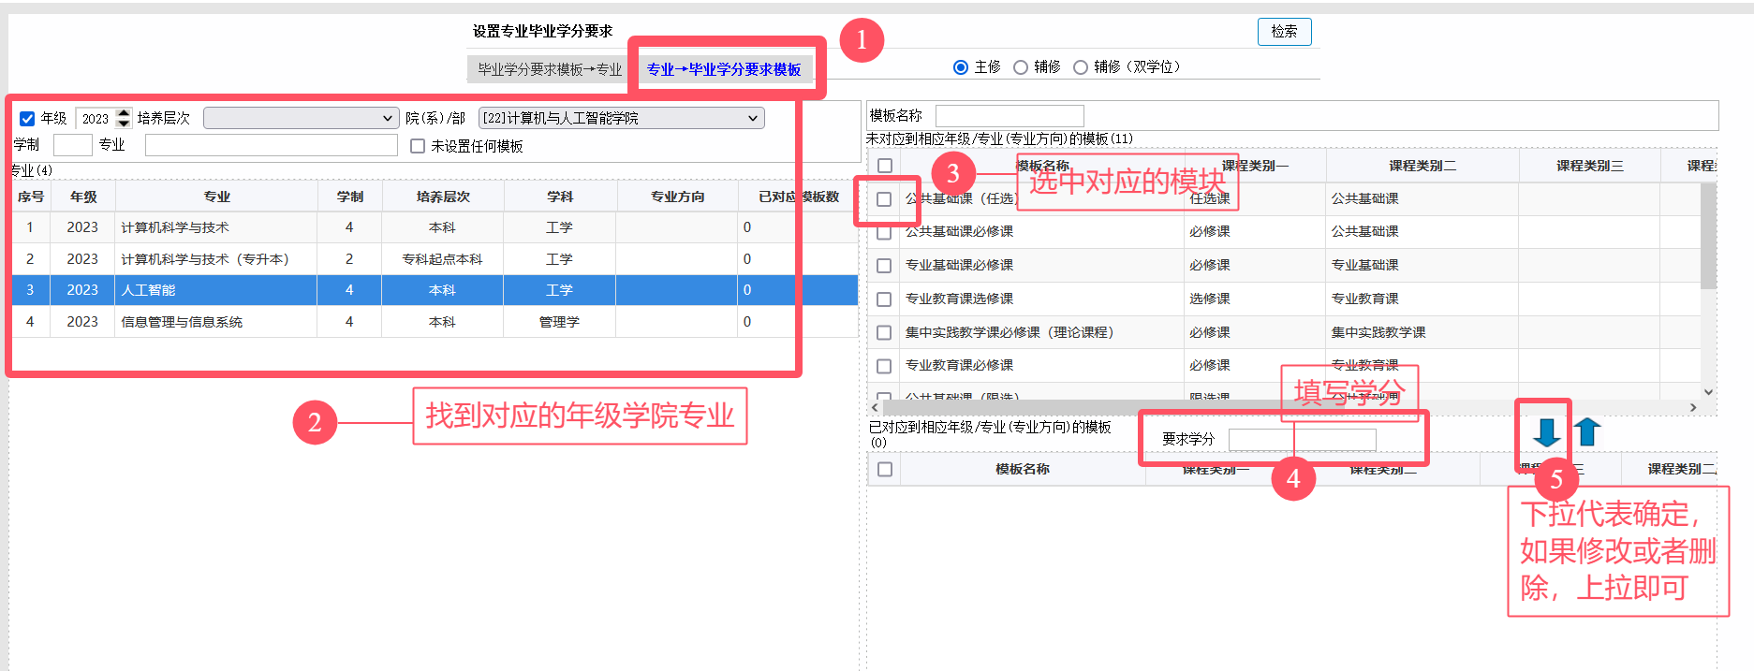The image size is (1754, 671).
Task: Switch to 毕业学分要求模板→专业 tab
Action: 550,69
